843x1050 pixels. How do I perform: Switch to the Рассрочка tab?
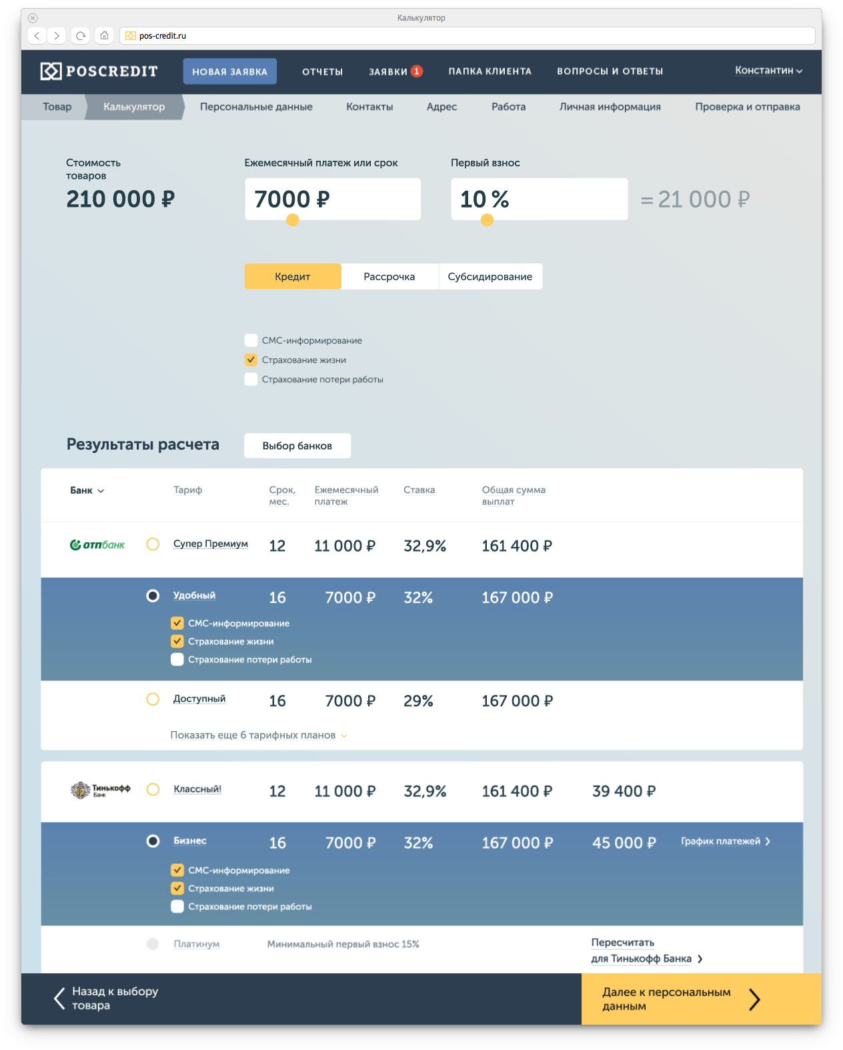coord(389,277)
